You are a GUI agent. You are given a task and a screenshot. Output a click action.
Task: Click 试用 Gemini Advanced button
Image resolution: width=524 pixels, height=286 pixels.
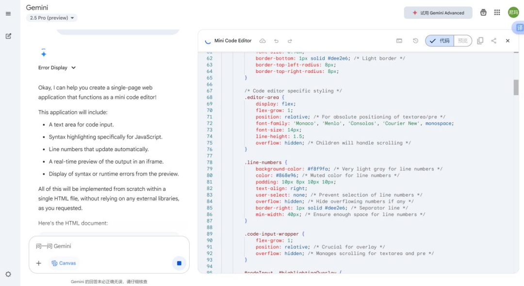coord(438,13)
